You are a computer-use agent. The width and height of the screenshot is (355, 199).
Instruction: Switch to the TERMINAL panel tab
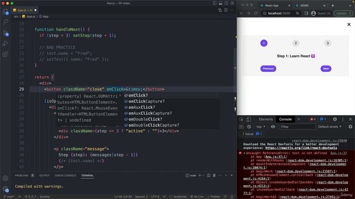point(88,175)
